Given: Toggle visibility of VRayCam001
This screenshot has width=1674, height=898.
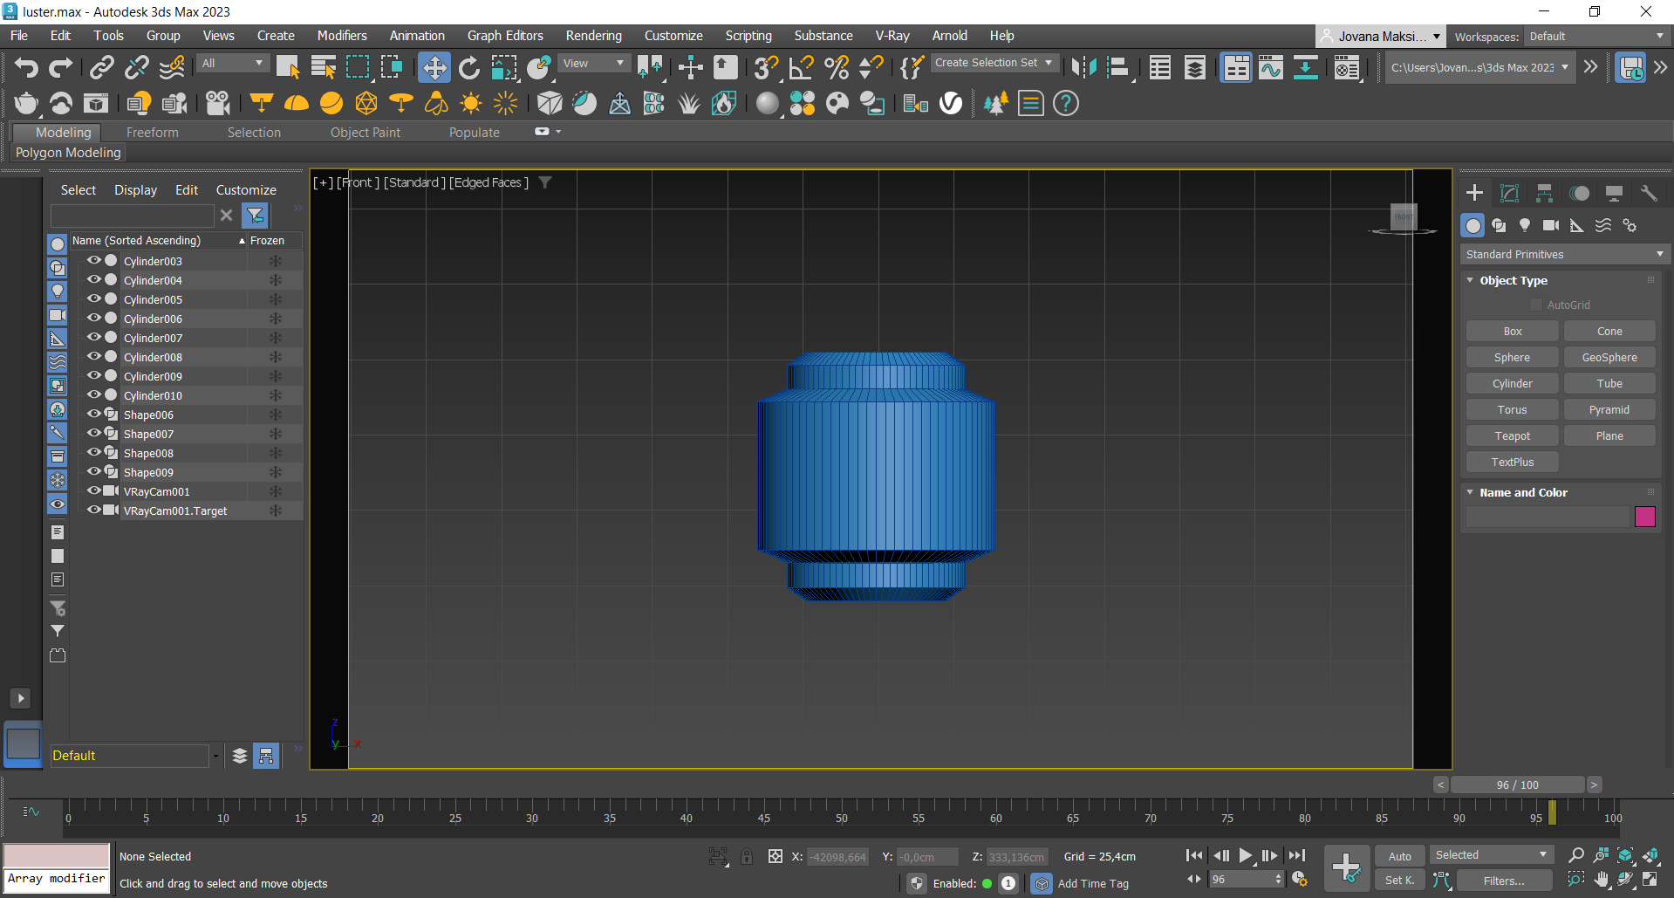Looking at the screenshot, I should (93, 490).
